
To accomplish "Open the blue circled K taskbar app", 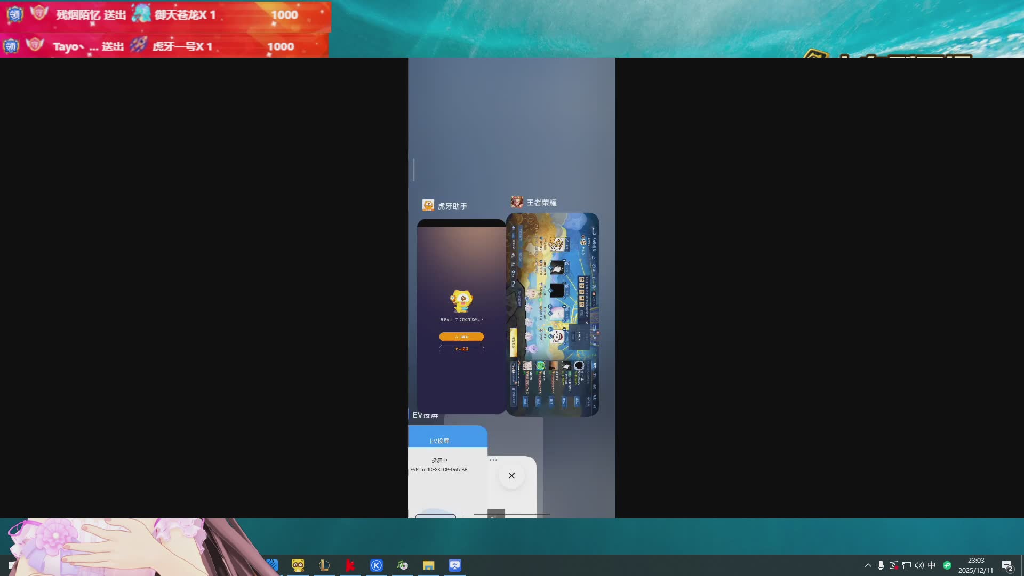I will (376, 565).
